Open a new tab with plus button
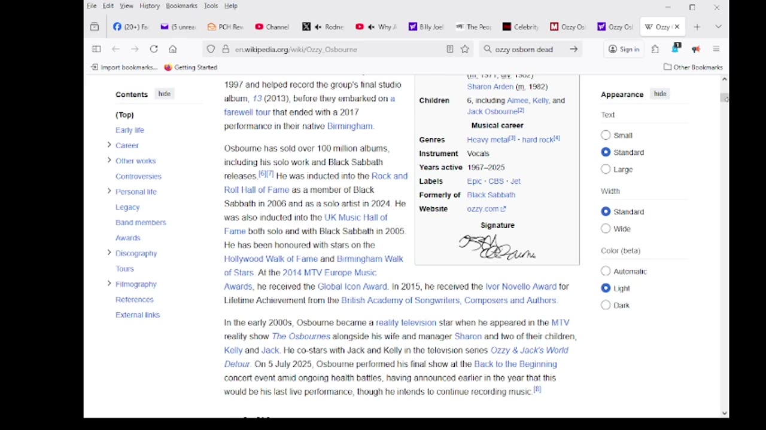Screen dimensions: 766x430 697,27
